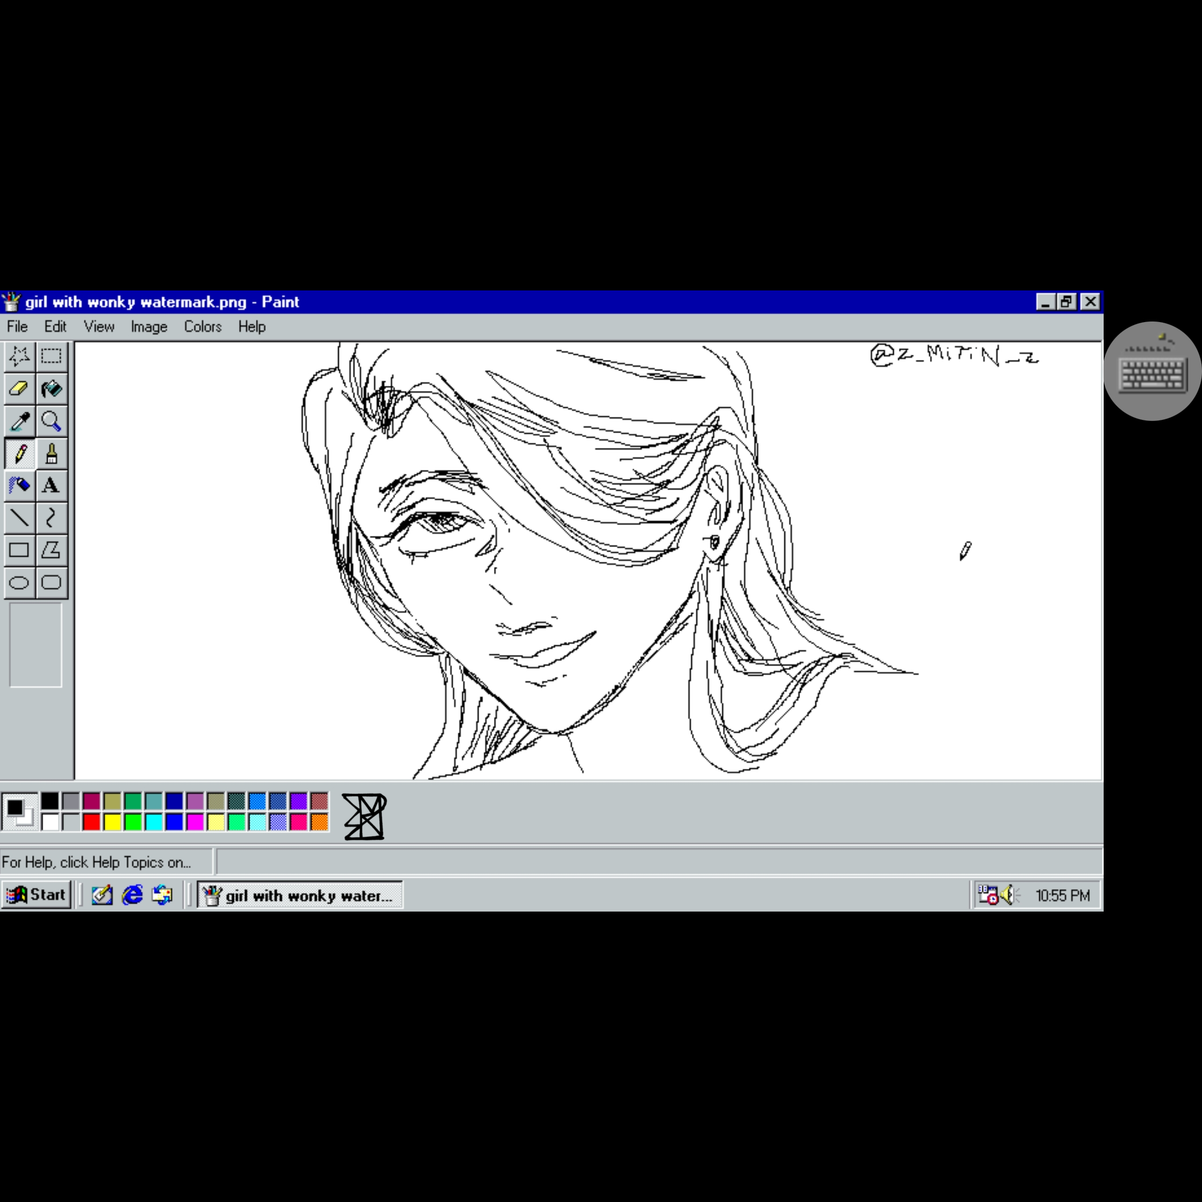Select the Text tool

click(52, 486)
